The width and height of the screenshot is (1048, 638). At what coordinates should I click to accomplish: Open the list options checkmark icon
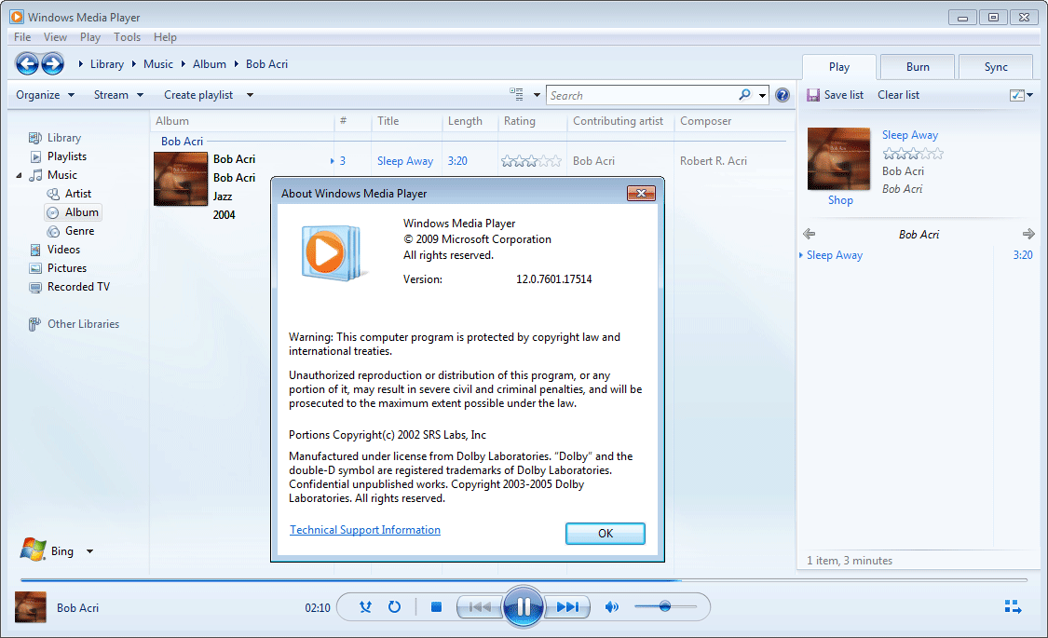pos(1016,95)
